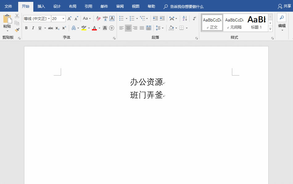Select the 无间隔 style
The image size is (293, 184).
click(234, 23)
